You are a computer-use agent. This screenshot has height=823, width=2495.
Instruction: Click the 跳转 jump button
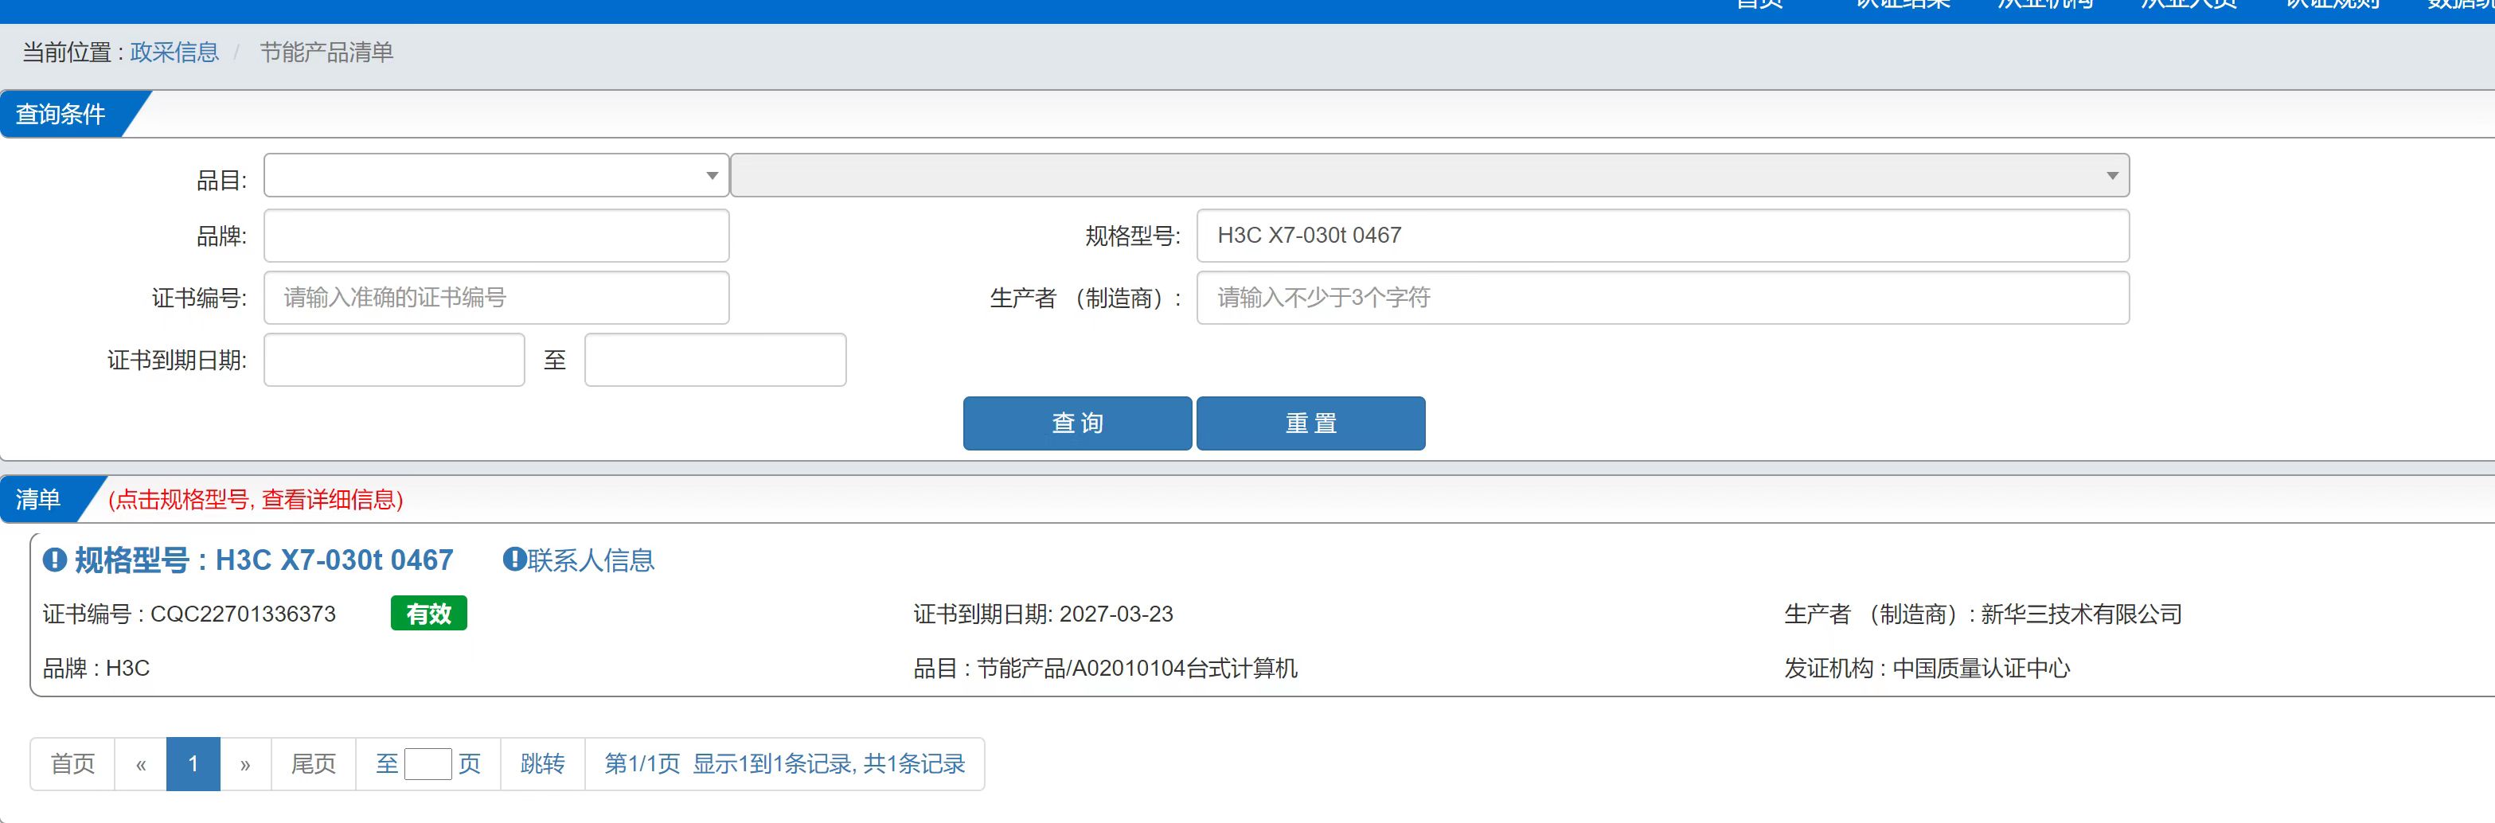click(542, 764)
